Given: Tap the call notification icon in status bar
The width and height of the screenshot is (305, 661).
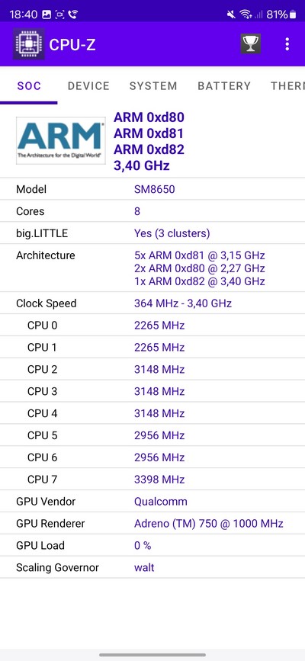Looking at the screenshot, I should [73, 14].
